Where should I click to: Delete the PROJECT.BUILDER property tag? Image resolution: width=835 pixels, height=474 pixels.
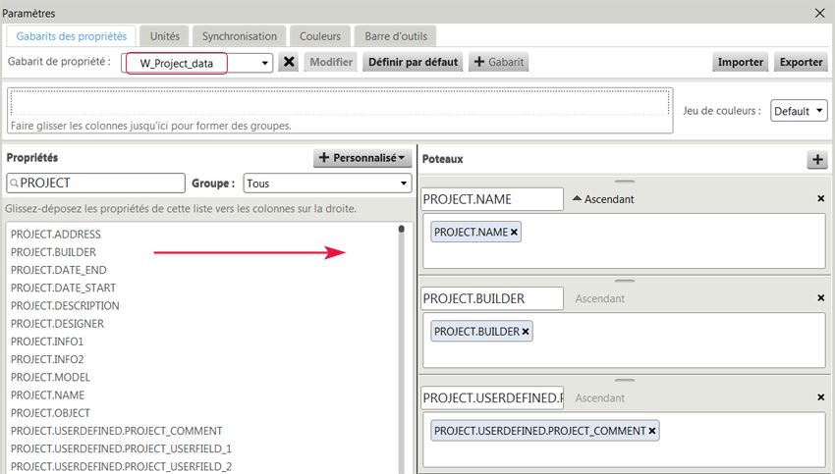click(526, 332)
